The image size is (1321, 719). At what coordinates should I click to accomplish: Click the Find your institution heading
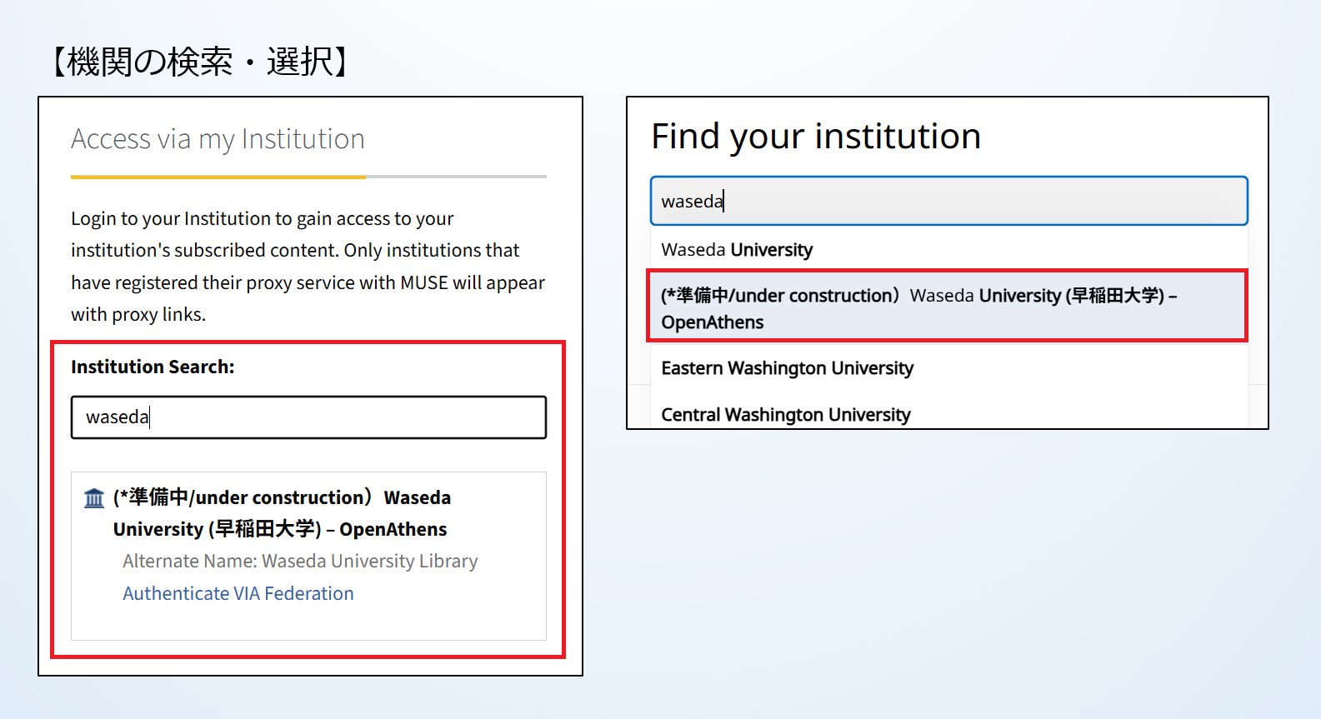pyautogui.click(x=815, y=137)
